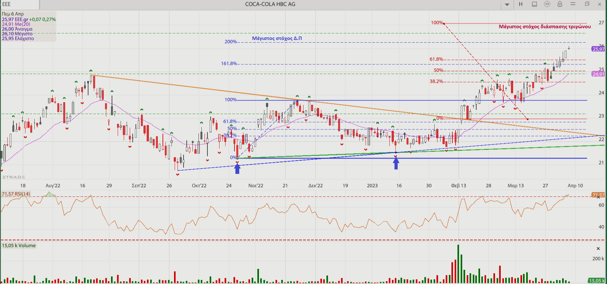Open the symbol dropdown arrow next to COCA-COLA HBC AG
Image resolution: width=607 pixels, height=284 pixels.
(x=507, y=4)
